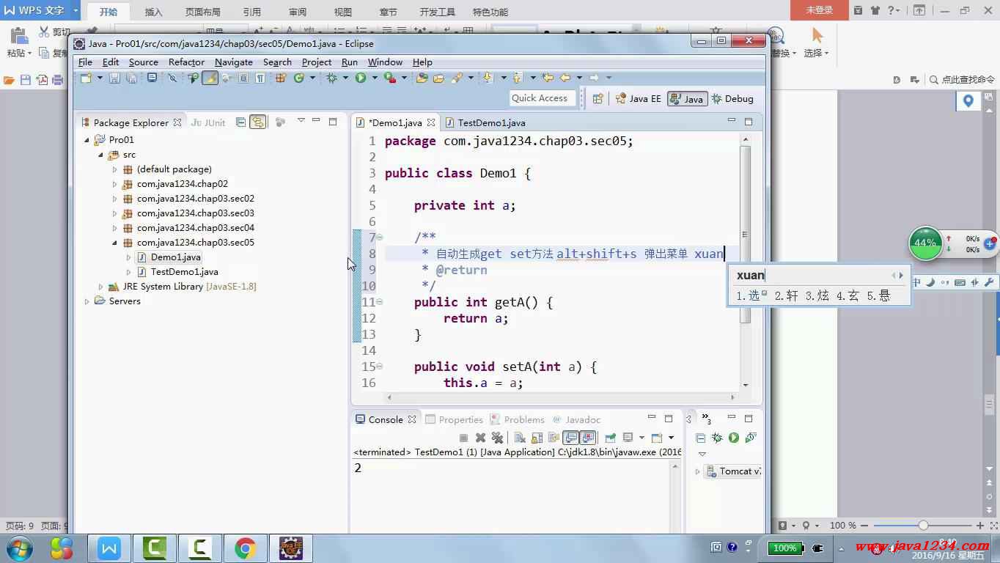Image resolution: width=1000 pixels, height=563 pixels.
Task: Toggle Show Whitespace Characters pilcrow icon
Action: click(260, 78)
